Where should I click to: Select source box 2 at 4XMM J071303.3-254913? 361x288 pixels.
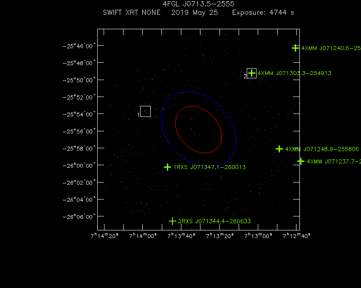pos(252,73)
